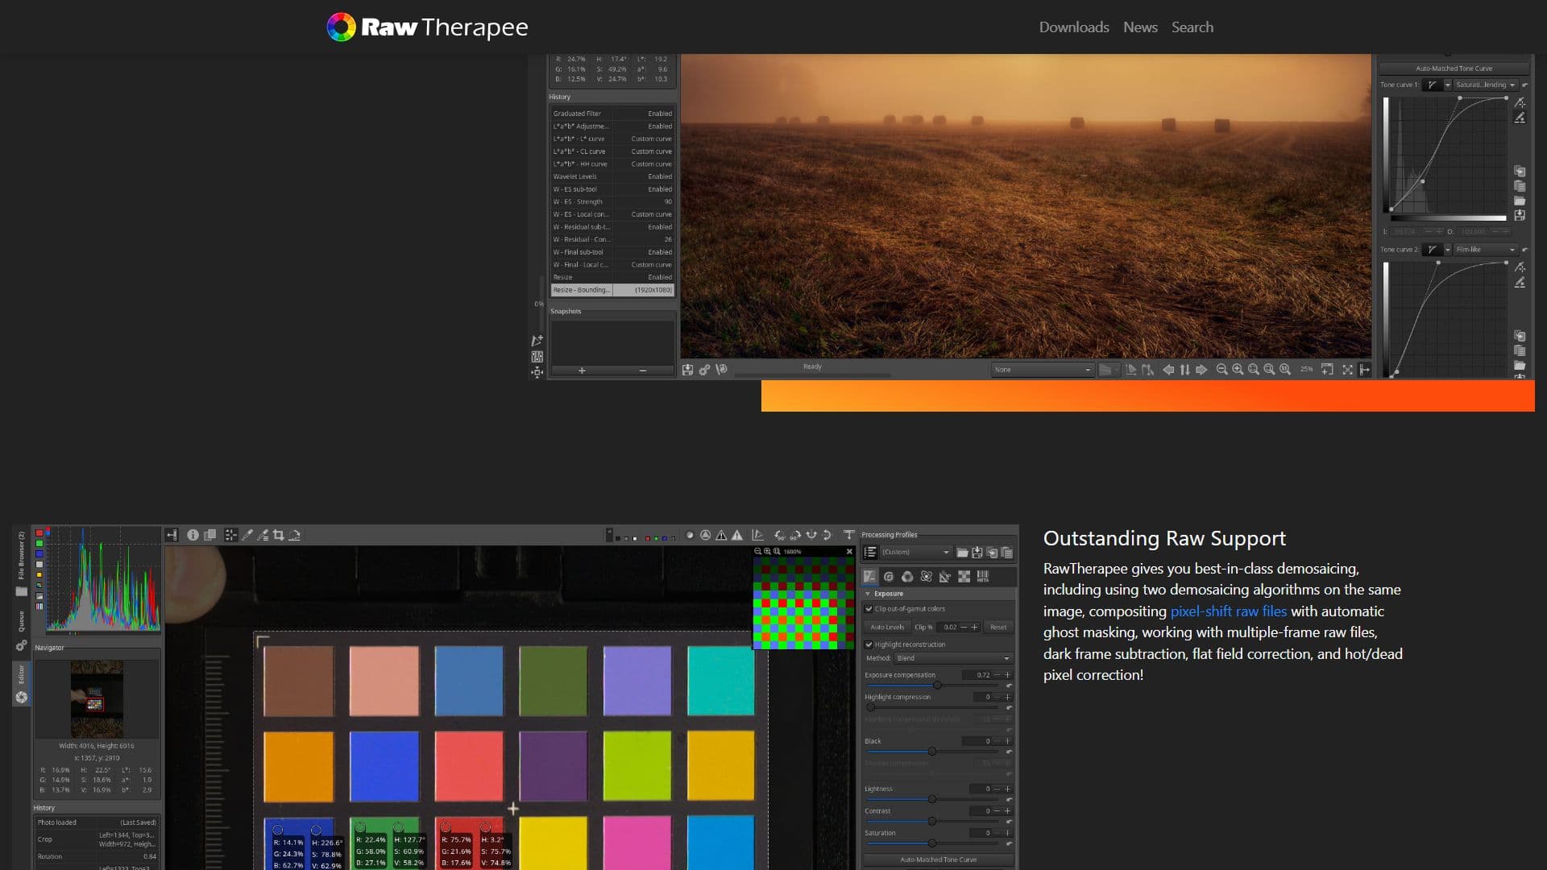Click the RawTherapee logo in the header
The height and width of the screenshot is (870, 1547).
427,27
